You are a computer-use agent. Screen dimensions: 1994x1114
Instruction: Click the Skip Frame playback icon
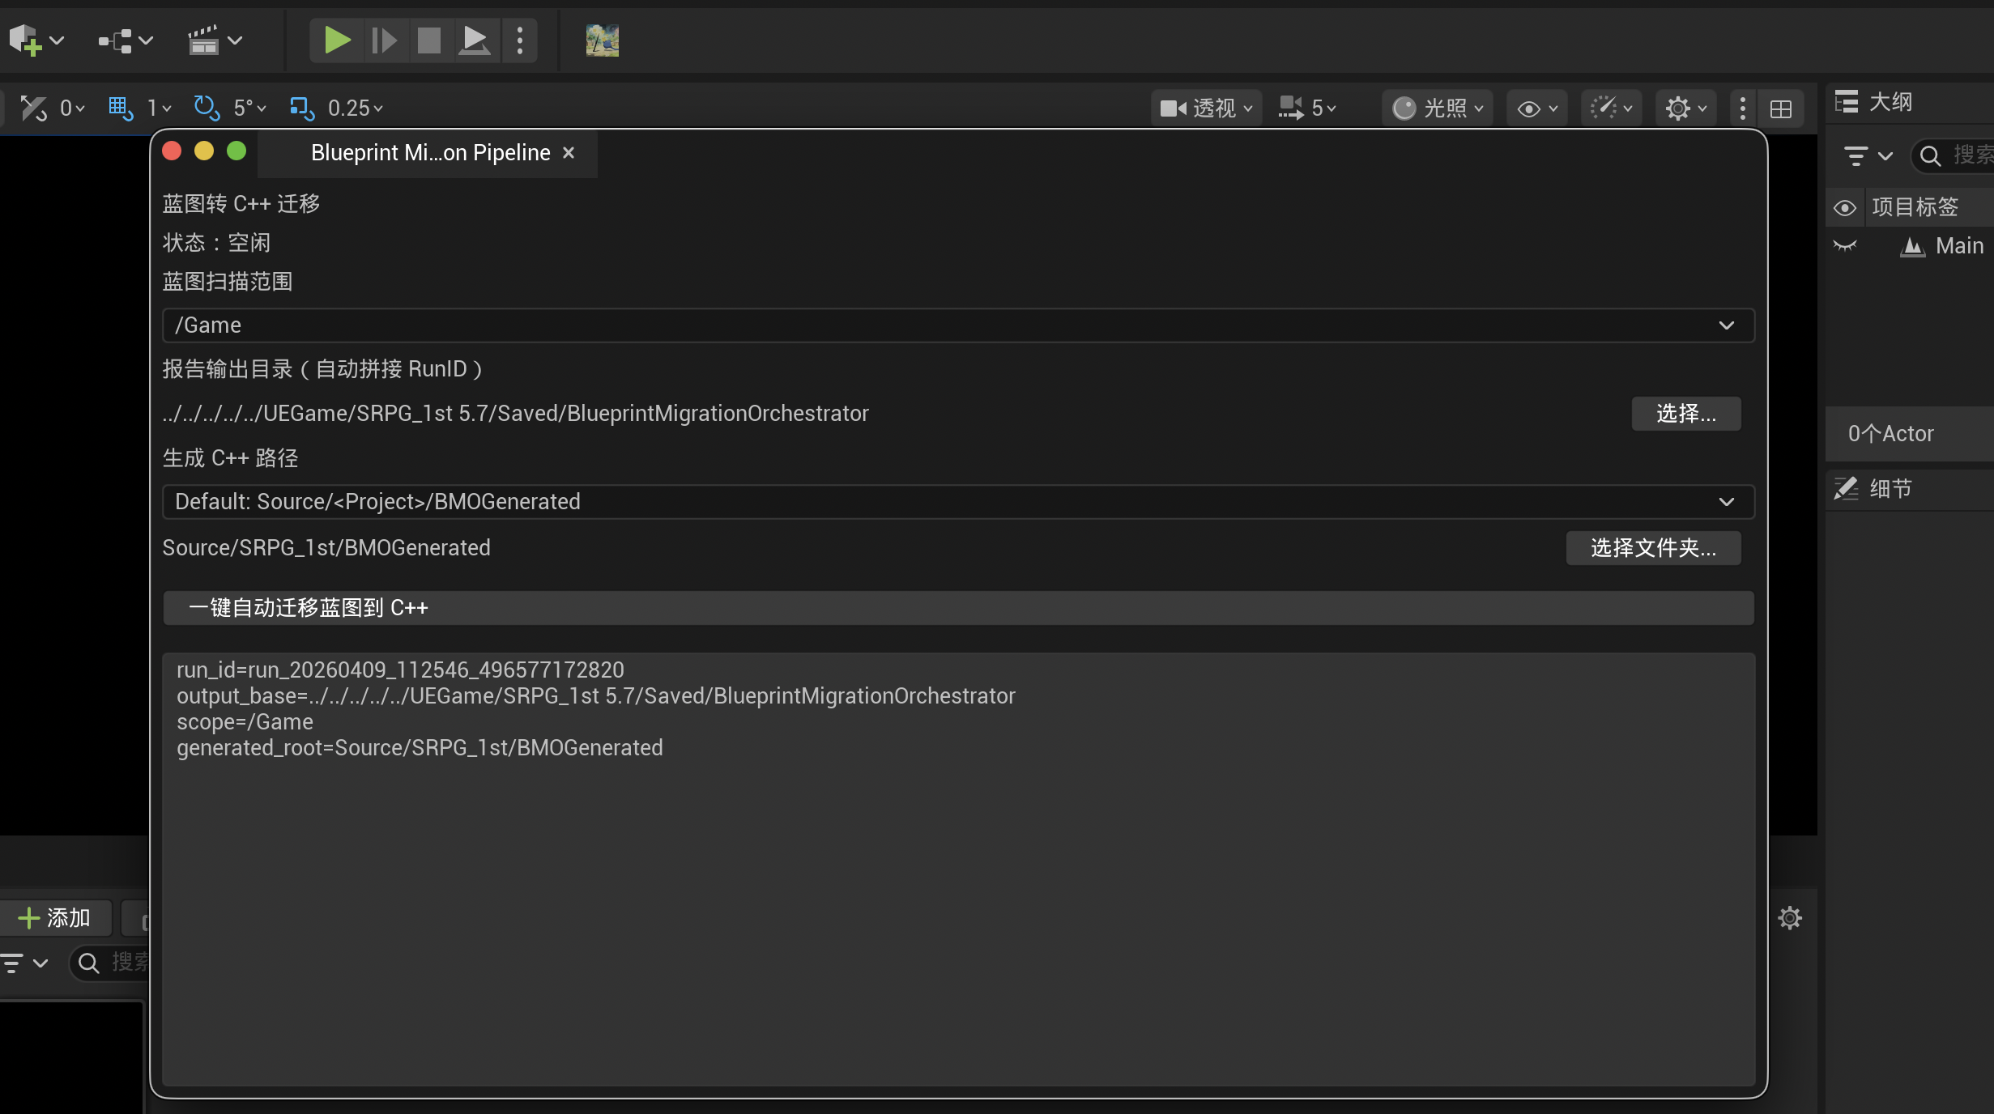click(x=384, y=40)
